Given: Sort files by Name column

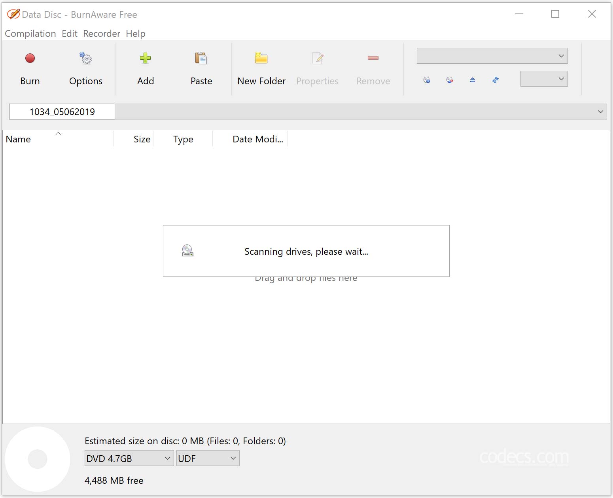Looking at the screenshot, I should click(x=58, y=139).
